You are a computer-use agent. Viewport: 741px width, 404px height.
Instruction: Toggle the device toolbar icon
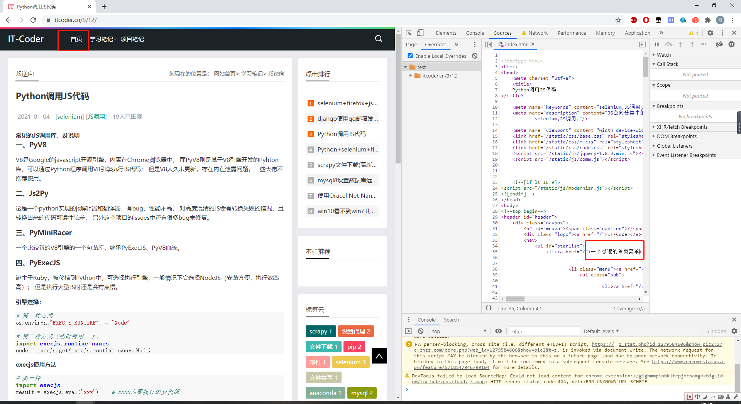tap(420, 33)
